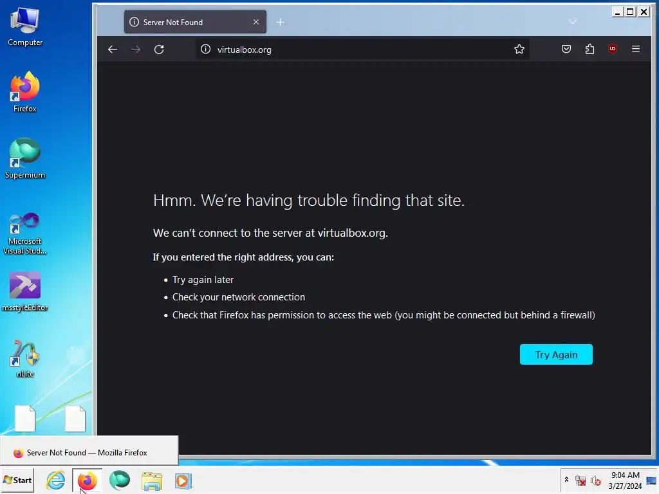Open a new tab with plus button
Viewport: 659px width, 494px height.
(281, 23)
